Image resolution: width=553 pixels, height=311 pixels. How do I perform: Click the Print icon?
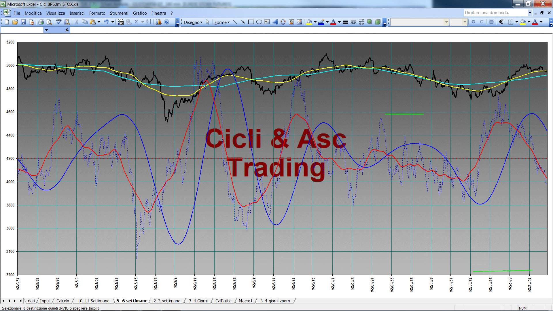pos(41,22)
